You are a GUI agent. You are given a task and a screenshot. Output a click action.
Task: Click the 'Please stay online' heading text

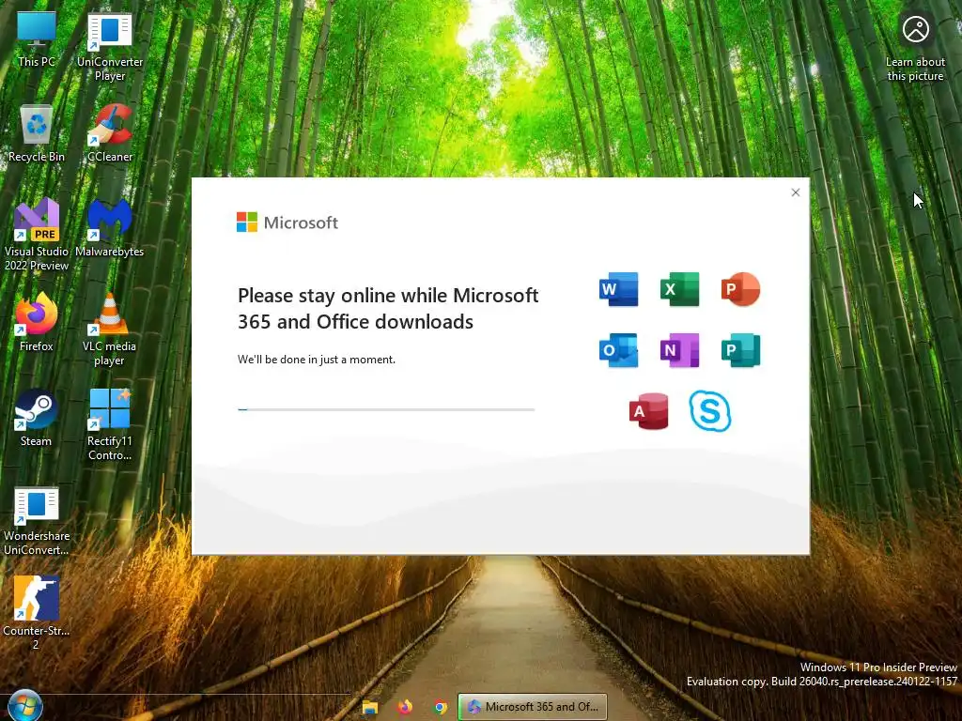(x=388, y=308)
